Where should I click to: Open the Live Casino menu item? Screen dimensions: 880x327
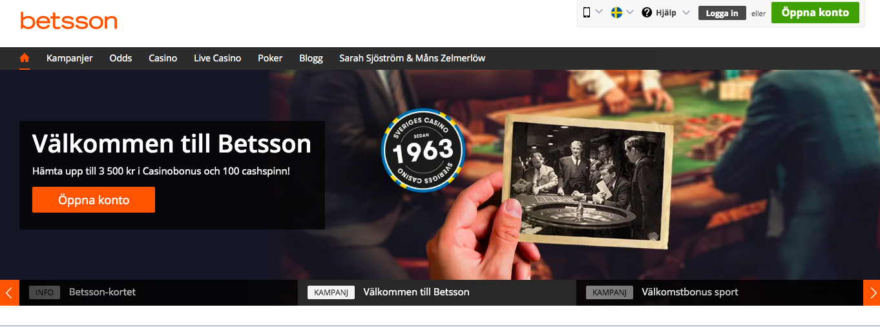218,58
